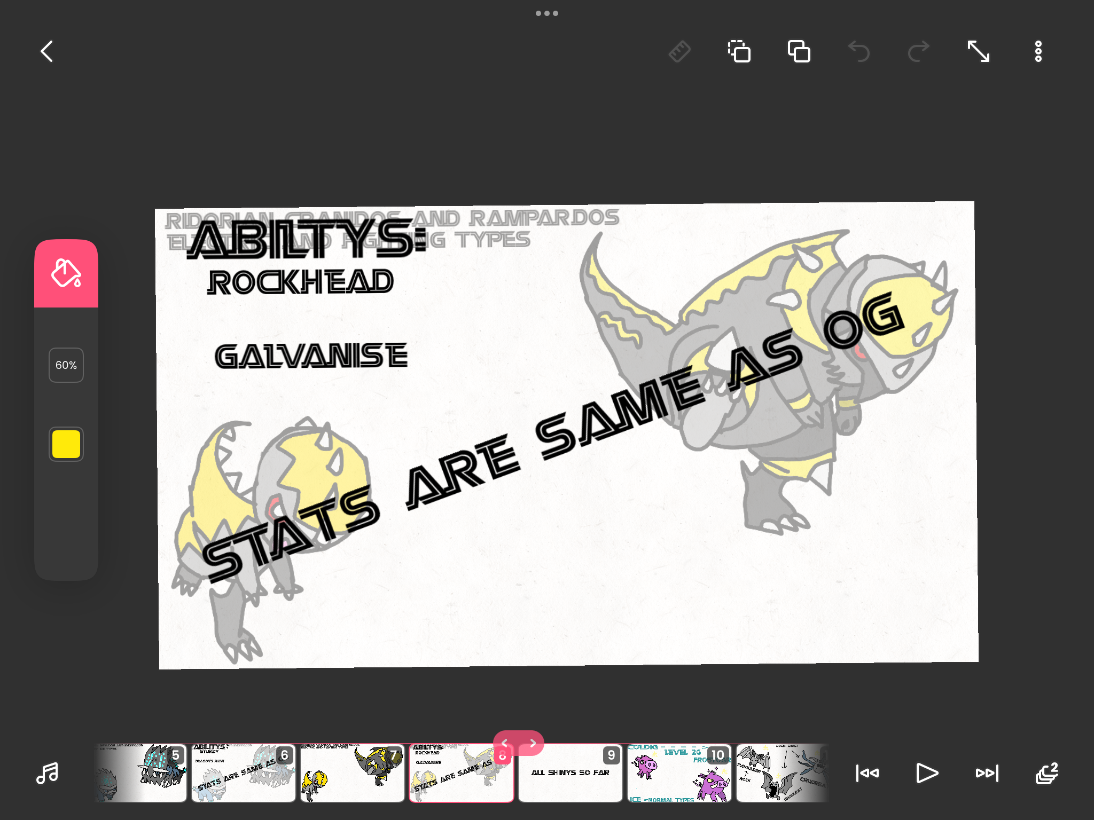1094x820 pixels.
Task: Tap the ruler tool icon
Action: 679,52
